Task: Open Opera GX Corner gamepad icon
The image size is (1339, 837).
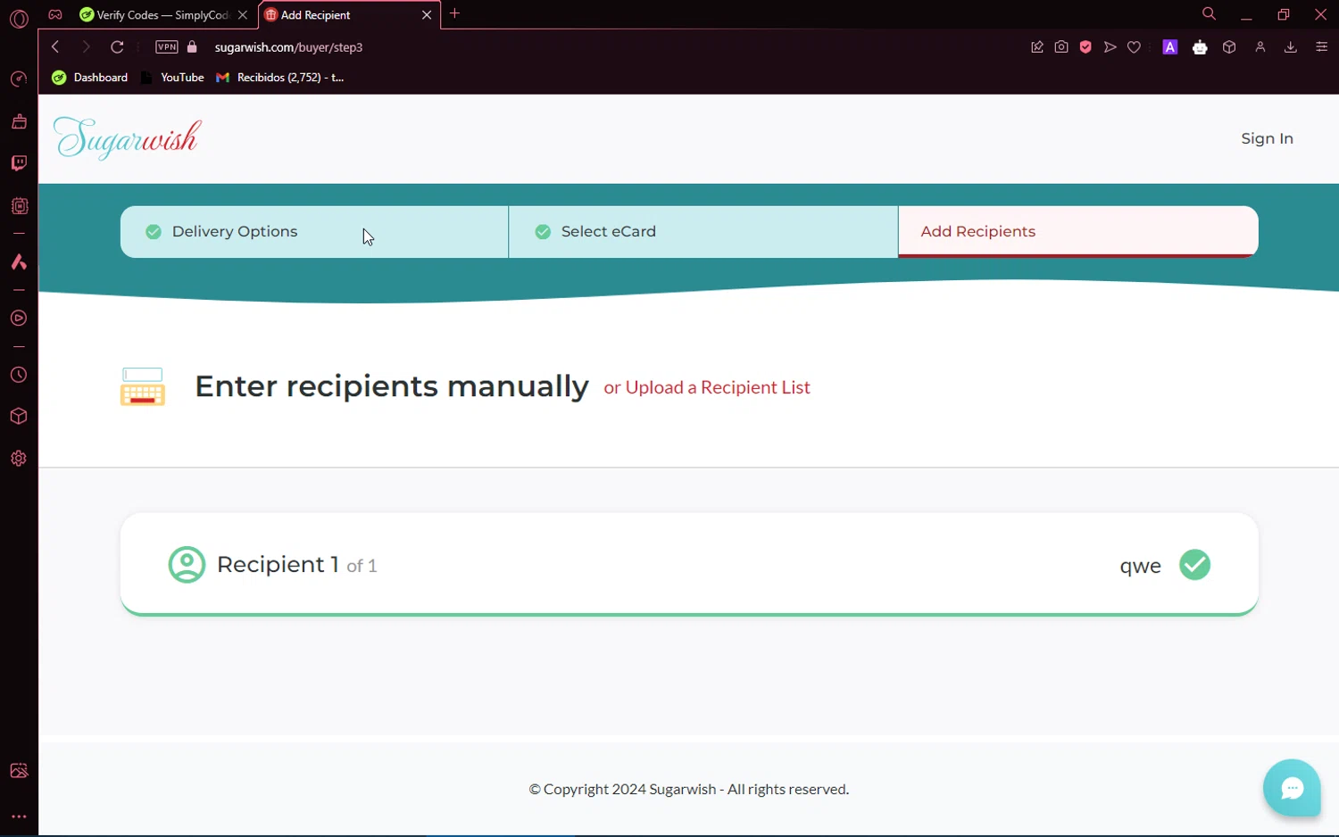Action: [55, 14]
